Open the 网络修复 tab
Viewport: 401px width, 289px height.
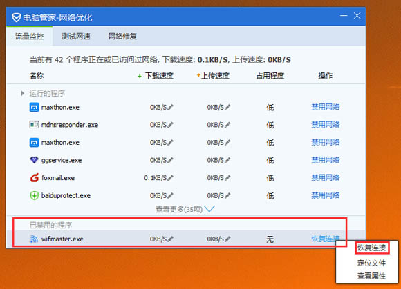tap(122, 37)
